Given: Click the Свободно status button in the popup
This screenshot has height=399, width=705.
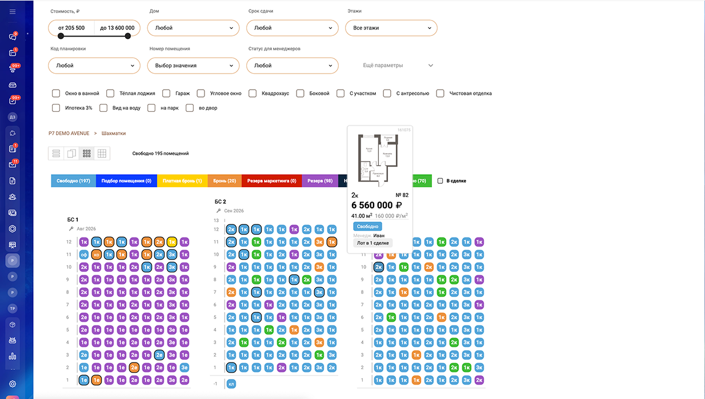Looking at the screenshot, I should tap(367, 227).
